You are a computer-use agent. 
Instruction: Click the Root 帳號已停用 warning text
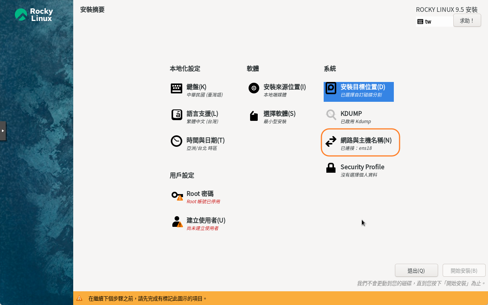(203, 201)
